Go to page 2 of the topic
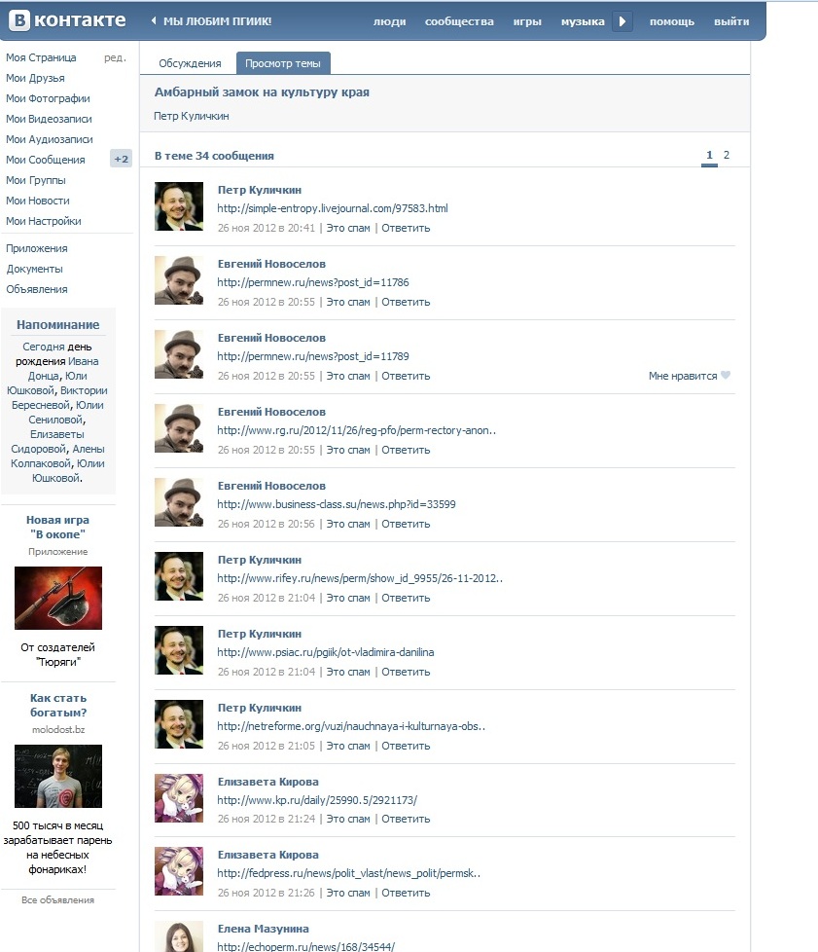This screenshot has width=818, height=952. pos(727,155)
